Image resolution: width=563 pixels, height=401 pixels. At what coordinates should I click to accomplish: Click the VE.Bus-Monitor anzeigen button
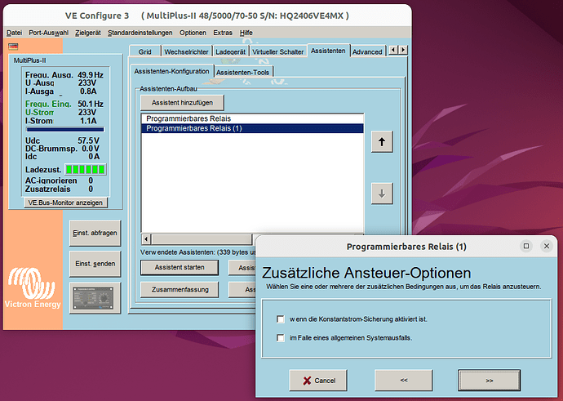(65, 203)
